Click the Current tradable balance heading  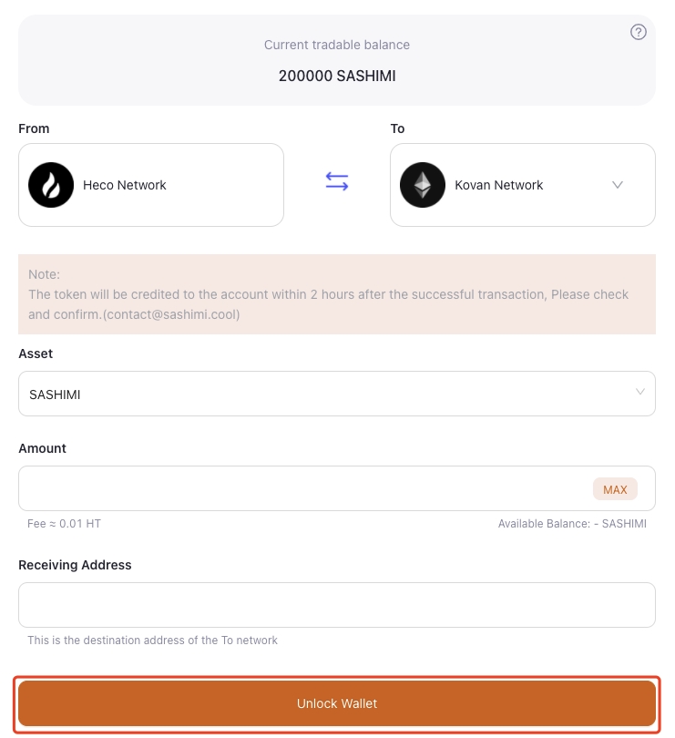[x=337, y=45]
